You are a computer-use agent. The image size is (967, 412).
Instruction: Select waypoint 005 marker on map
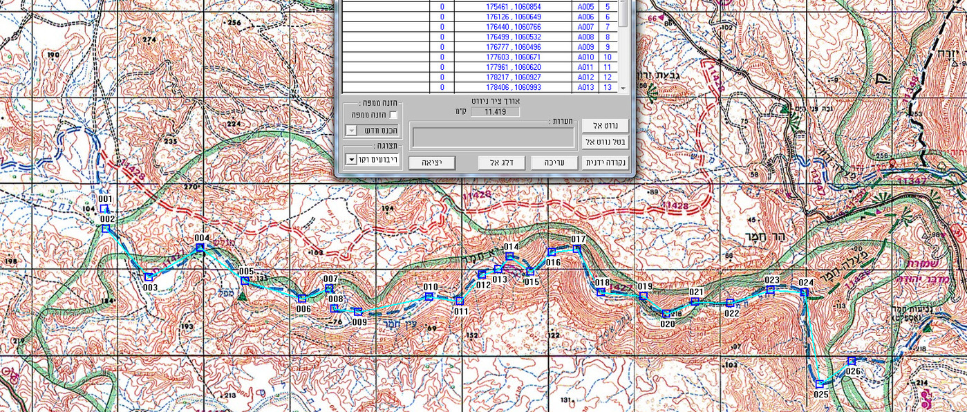(x=245, y=281)
